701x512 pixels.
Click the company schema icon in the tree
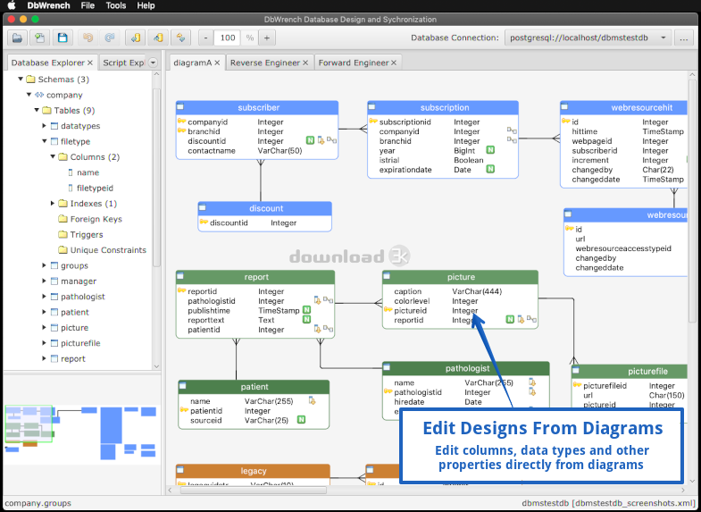click(39, 95)
